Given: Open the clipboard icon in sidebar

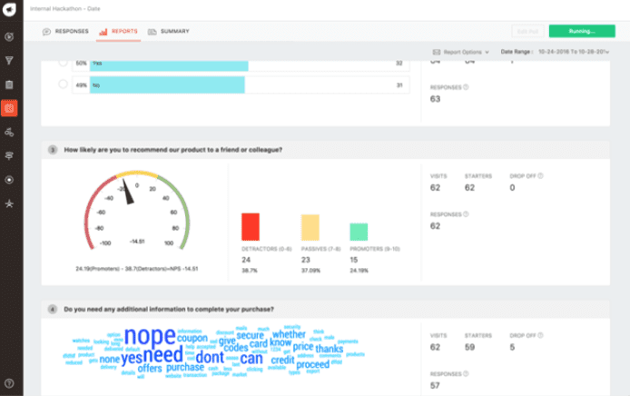Looking at the screenshot, I should pos(9,84).
